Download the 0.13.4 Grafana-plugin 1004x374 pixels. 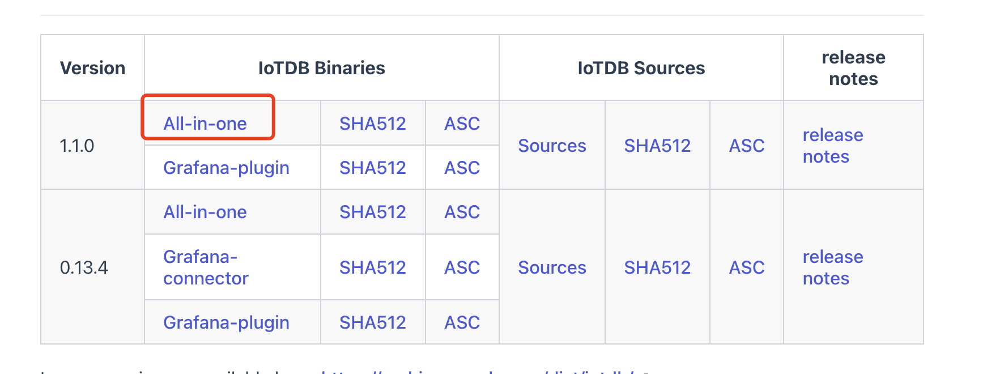click(226, 322)
